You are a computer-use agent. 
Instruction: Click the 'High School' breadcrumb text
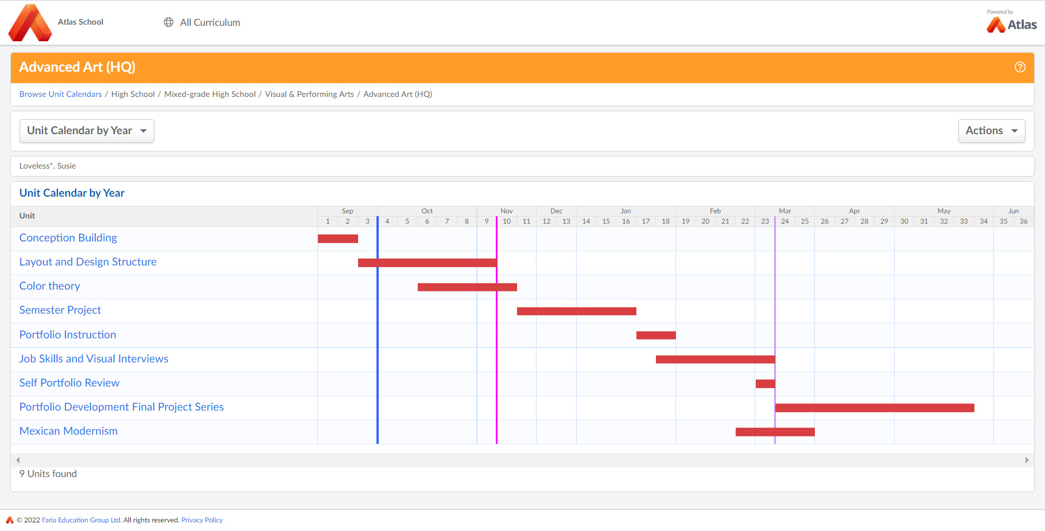click(x=133, y=94)
